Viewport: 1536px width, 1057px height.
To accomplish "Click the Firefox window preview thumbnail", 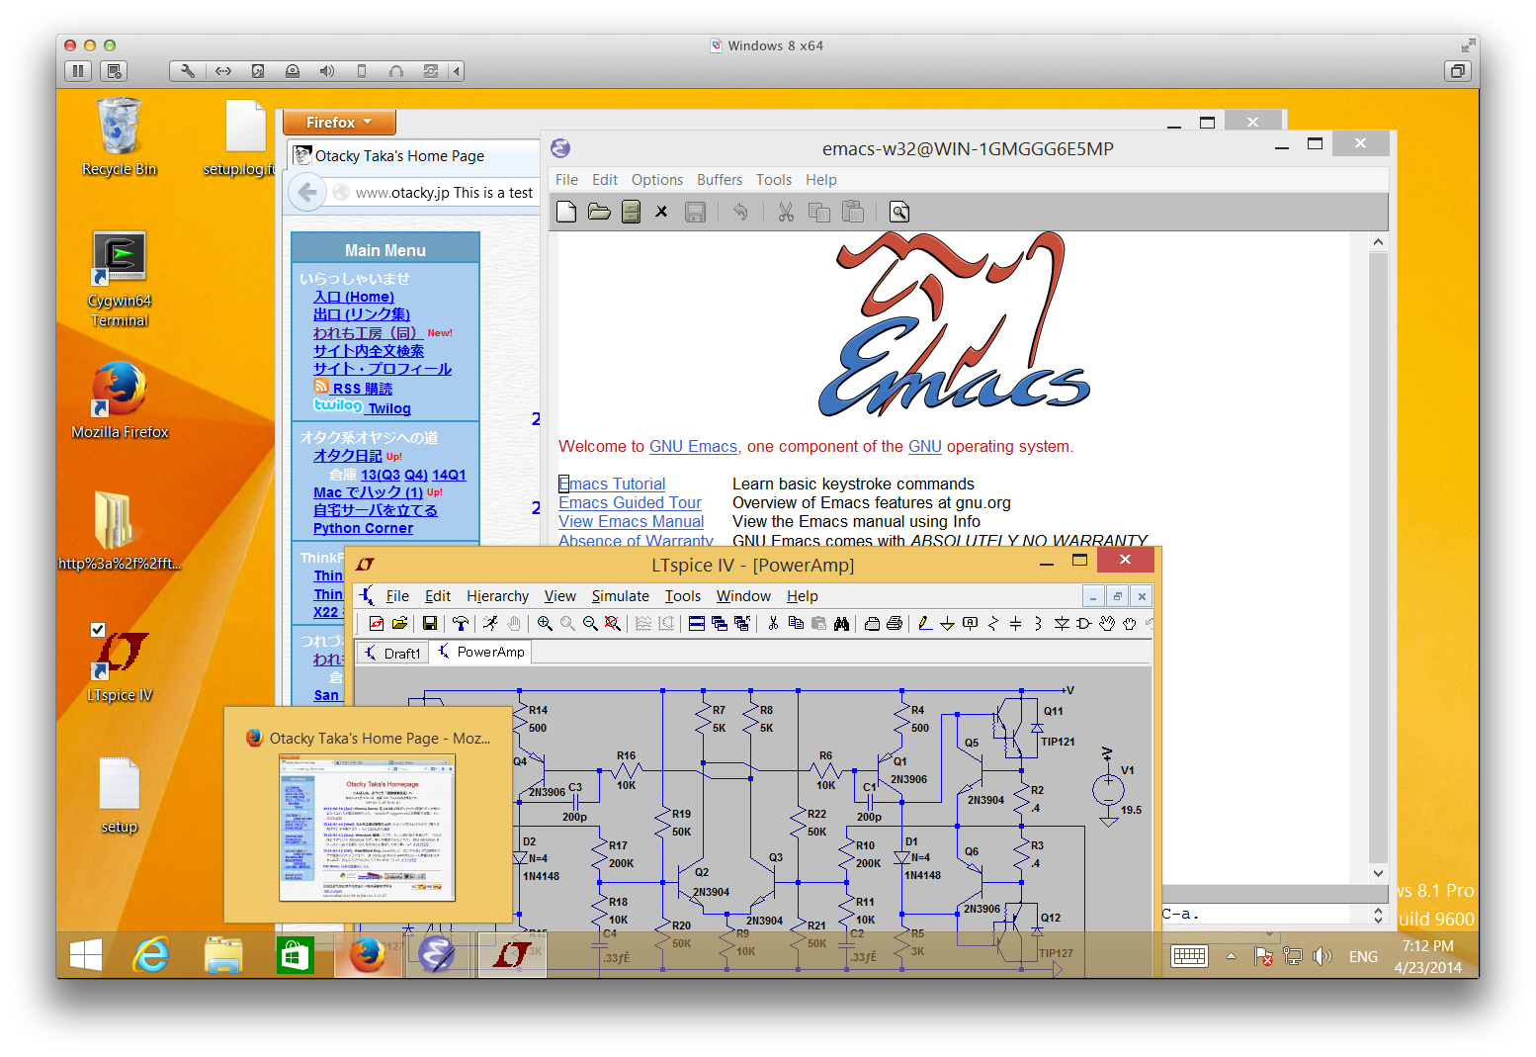I will (x=367, y=828).
